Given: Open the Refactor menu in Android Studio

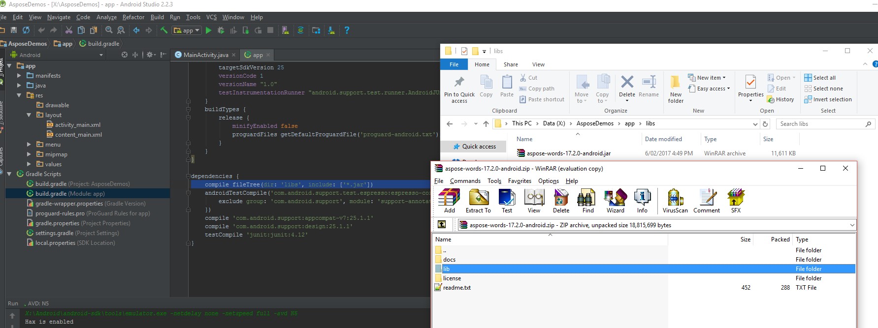Looking at the screenshot, I should tap(133, 17).
